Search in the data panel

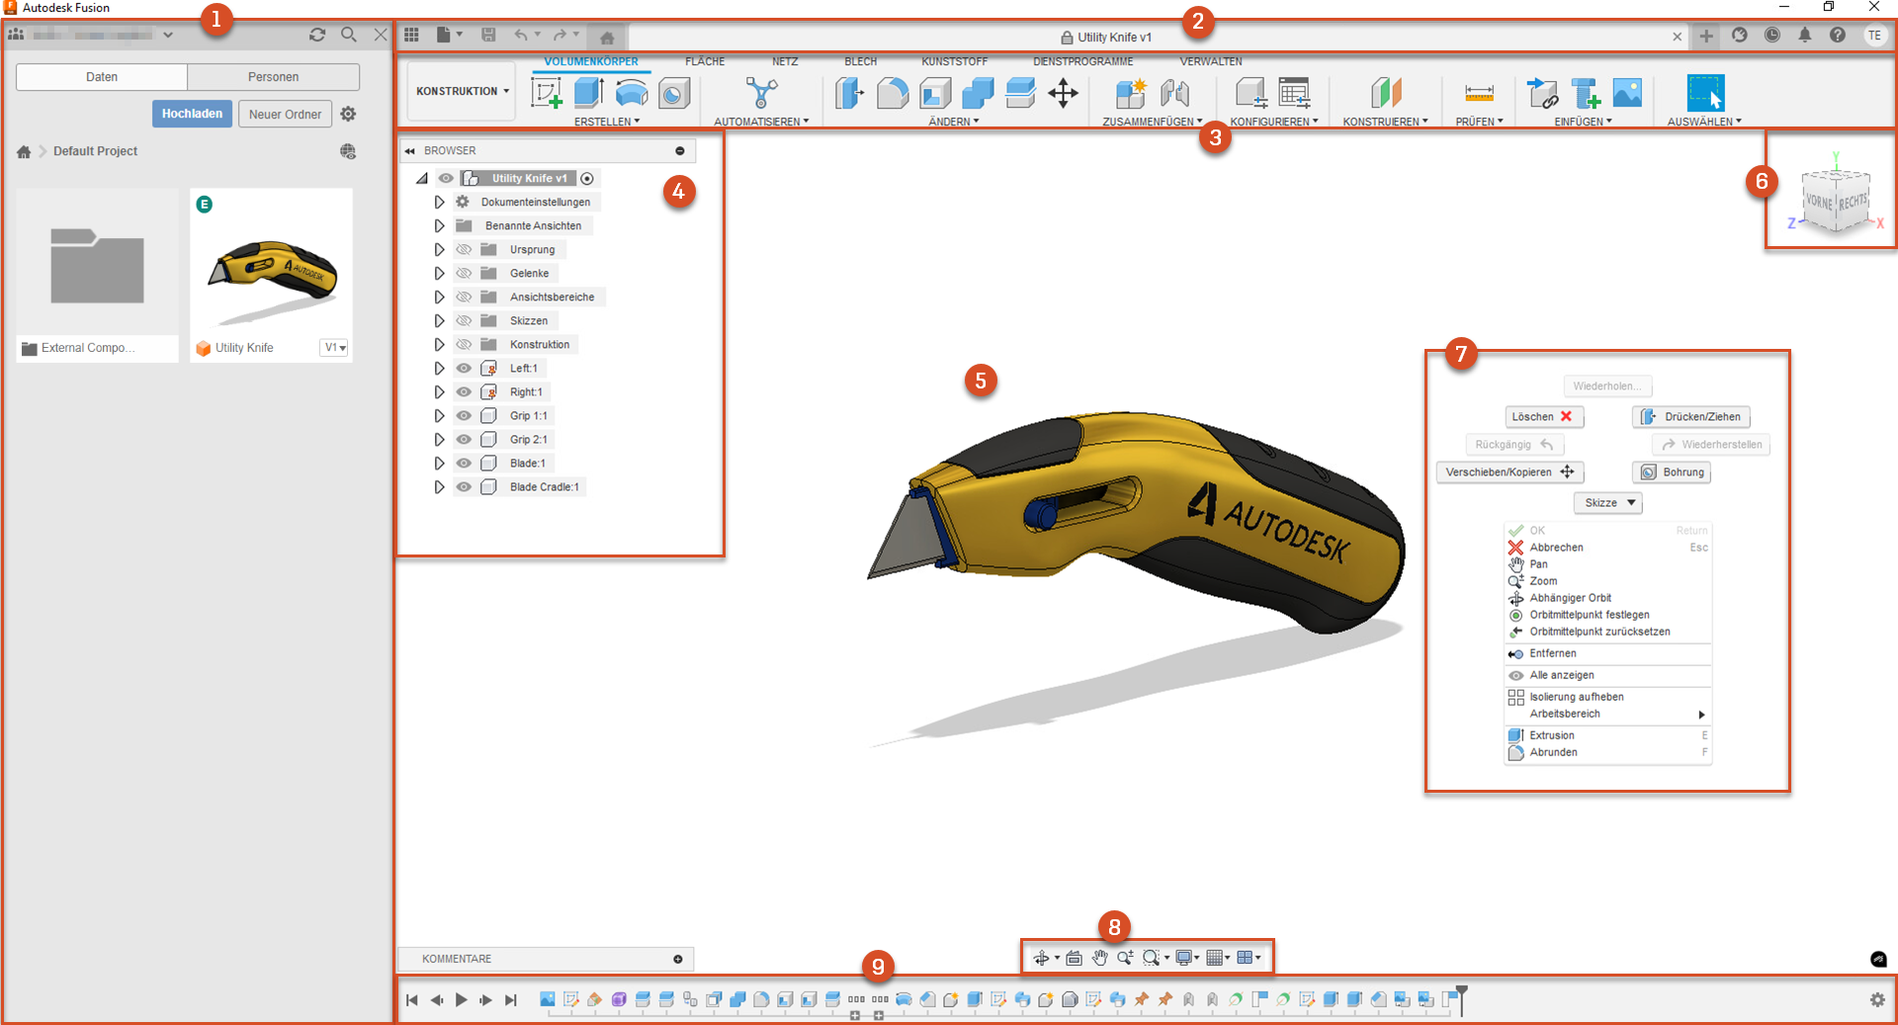(x=349, y=35)
